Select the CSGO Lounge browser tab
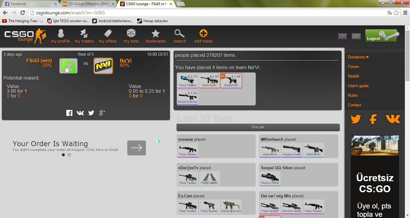 click(x=146, y=4)
